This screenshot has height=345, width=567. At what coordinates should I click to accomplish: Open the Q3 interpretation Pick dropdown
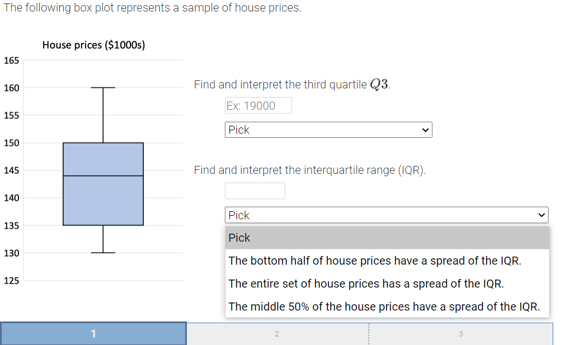(x=328, y=130)
